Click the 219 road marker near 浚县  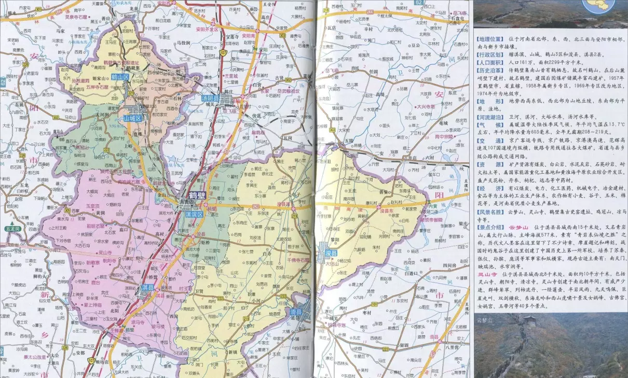click(x=293, y=216)
